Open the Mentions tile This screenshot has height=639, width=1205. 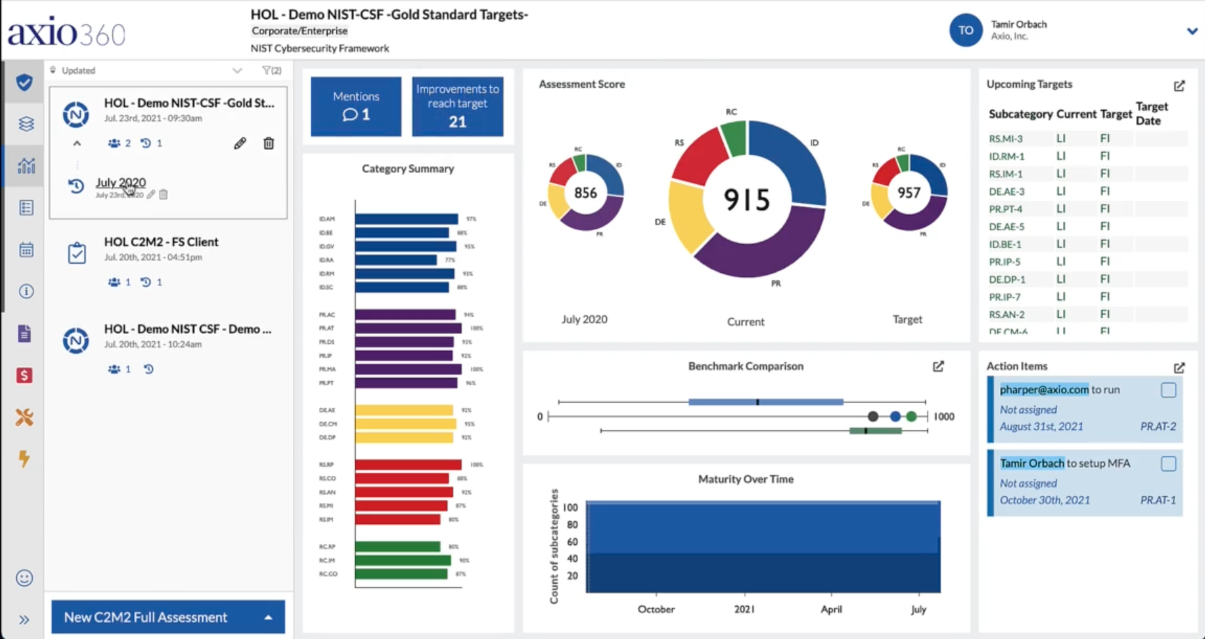pos(356,106)
